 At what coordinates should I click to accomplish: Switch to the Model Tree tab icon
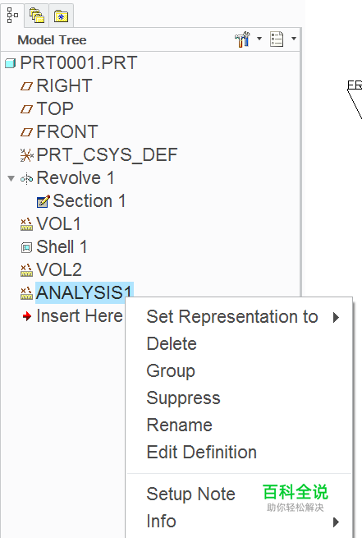[x=12, y=15]
